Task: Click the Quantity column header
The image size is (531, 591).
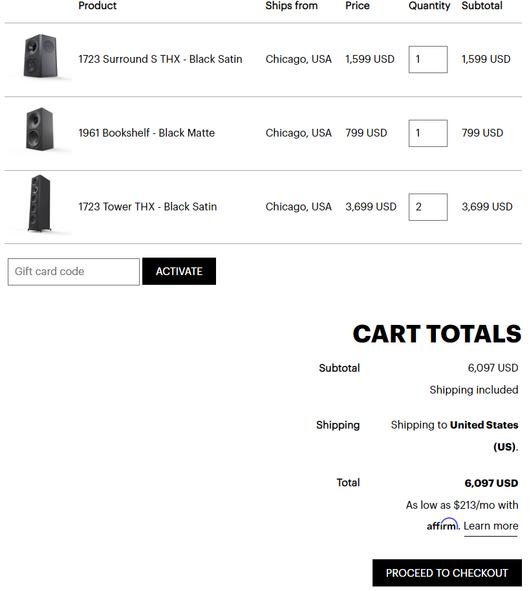Action: (x=429, y=6)
